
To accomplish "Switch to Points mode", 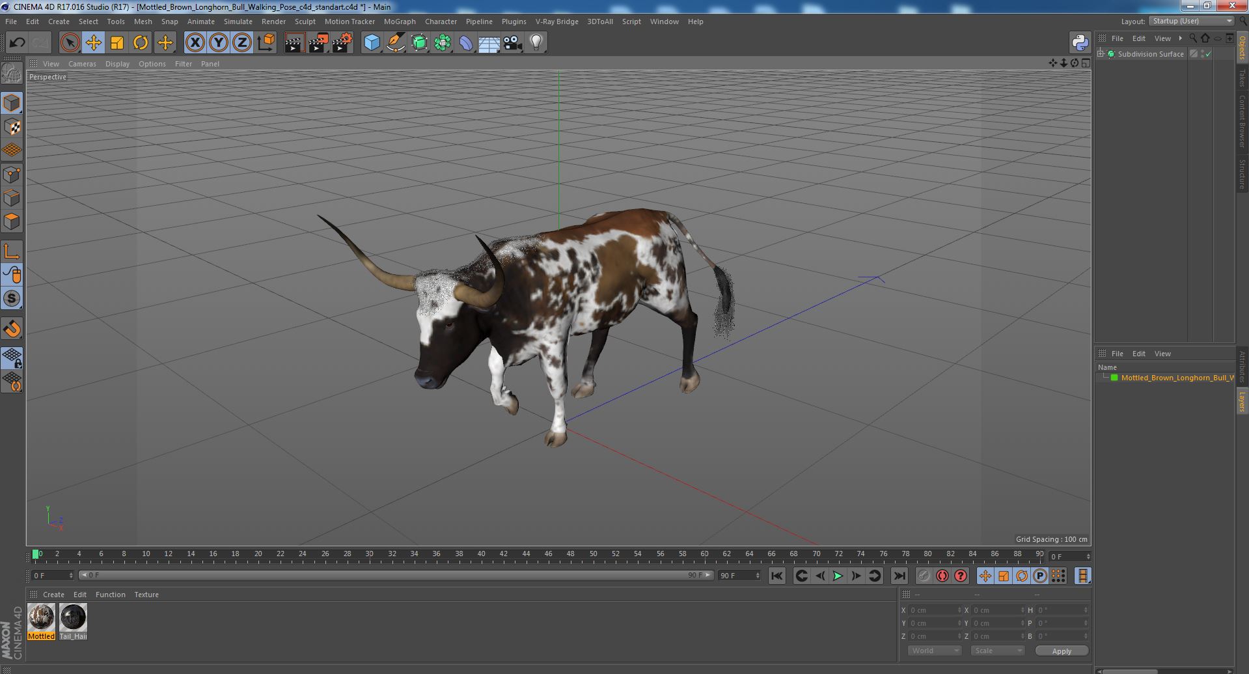I will coord(12,175).
